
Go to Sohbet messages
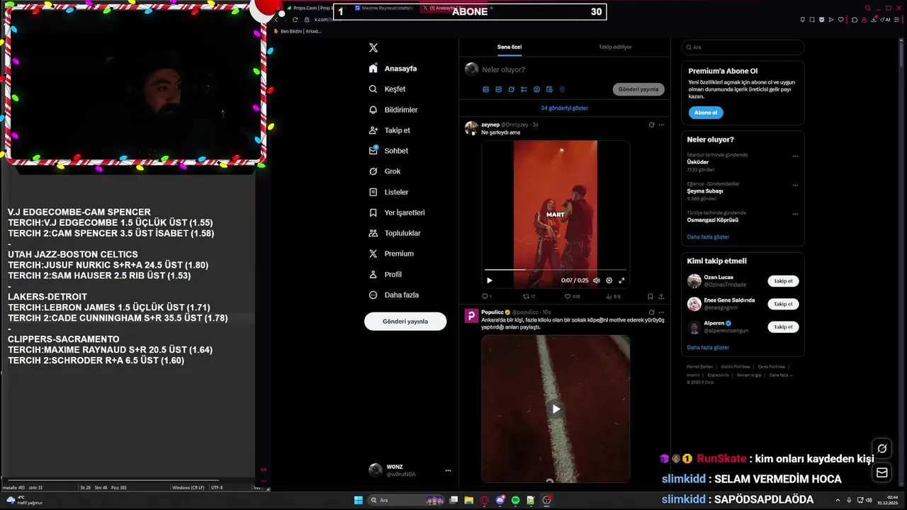tap(388, 151)
